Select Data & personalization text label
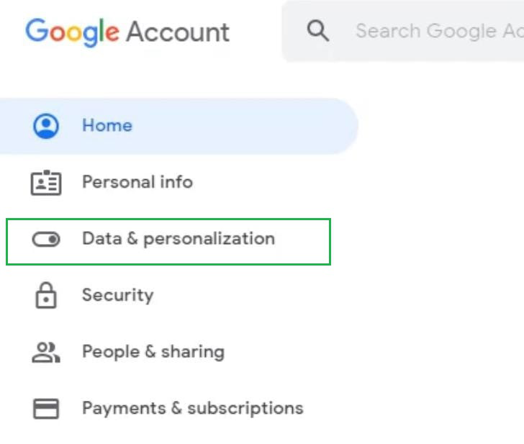Screen dimensions: 524x444 click(x=179, y=239)
